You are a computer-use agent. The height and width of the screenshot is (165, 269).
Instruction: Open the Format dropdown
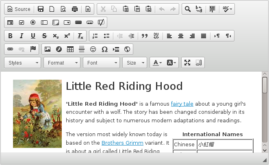(x=62, y=63)
